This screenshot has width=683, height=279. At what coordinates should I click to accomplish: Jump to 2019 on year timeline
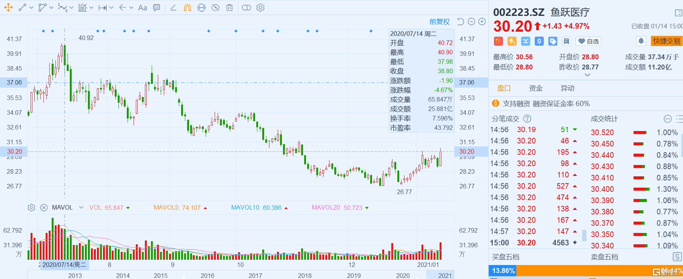pos(354,275)
